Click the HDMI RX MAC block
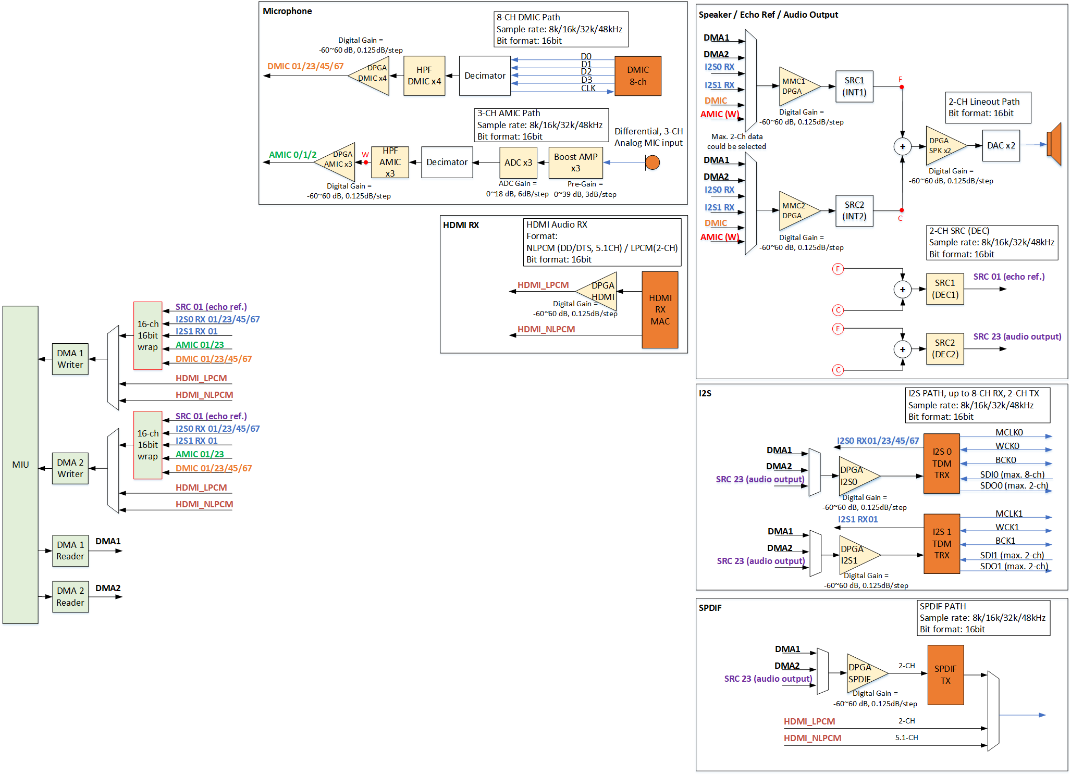Viewport: 1071px width, 775px height. click(660, 309)
